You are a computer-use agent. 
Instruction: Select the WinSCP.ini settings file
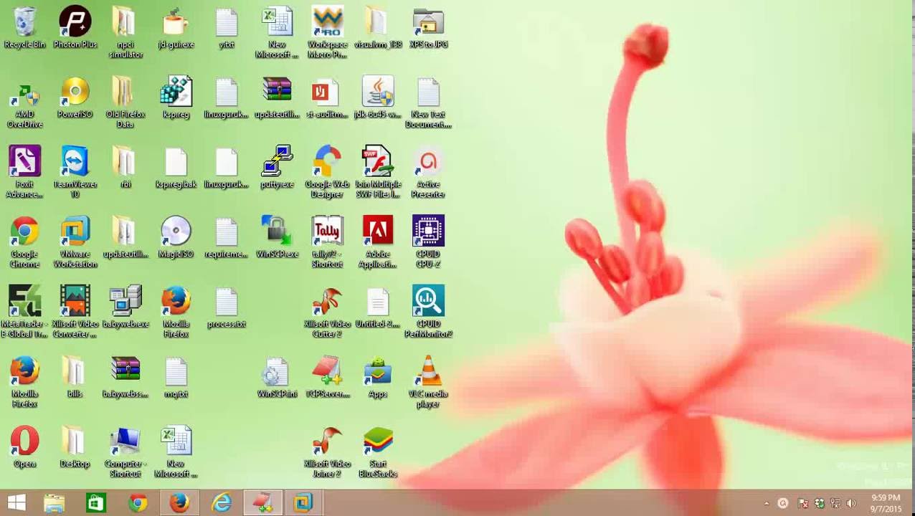277,371
